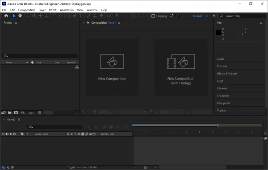The height and width of the screenshot is (170, 268).
Task: Toggle layer switches pane at timeline bottom-left
Action: tap(4, 167)
